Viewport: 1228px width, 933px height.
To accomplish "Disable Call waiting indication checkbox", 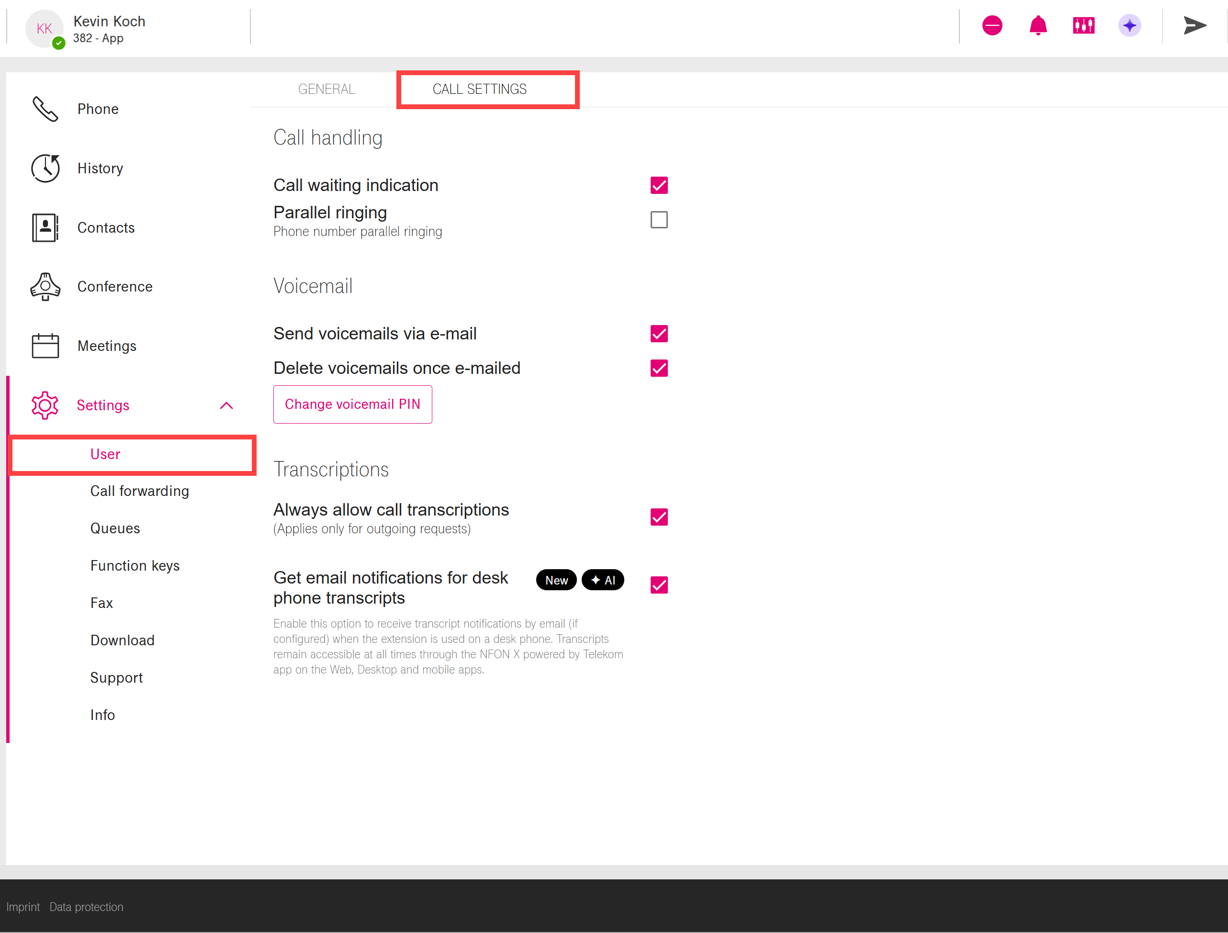I will click(659, 185).
